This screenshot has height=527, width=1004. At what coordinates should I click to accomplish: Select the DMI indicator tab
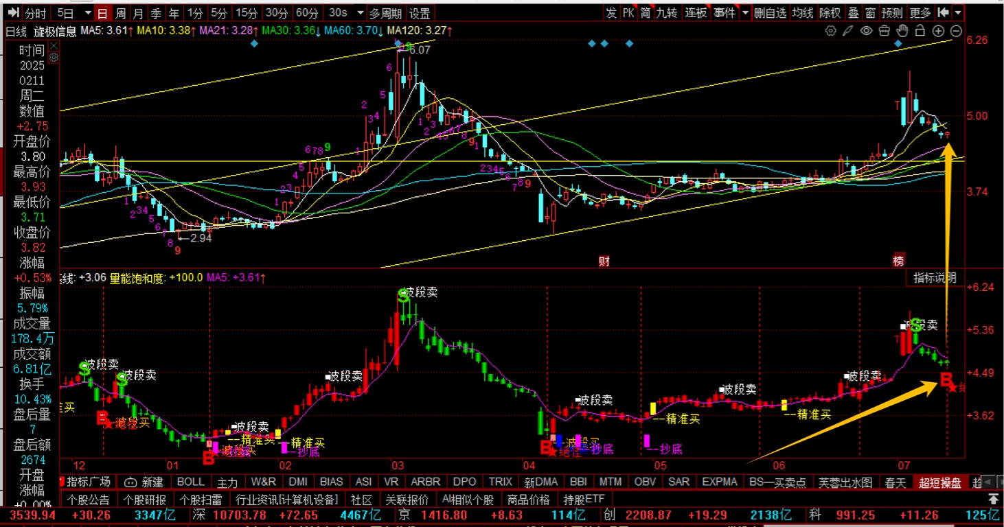[x=298, y=482]
